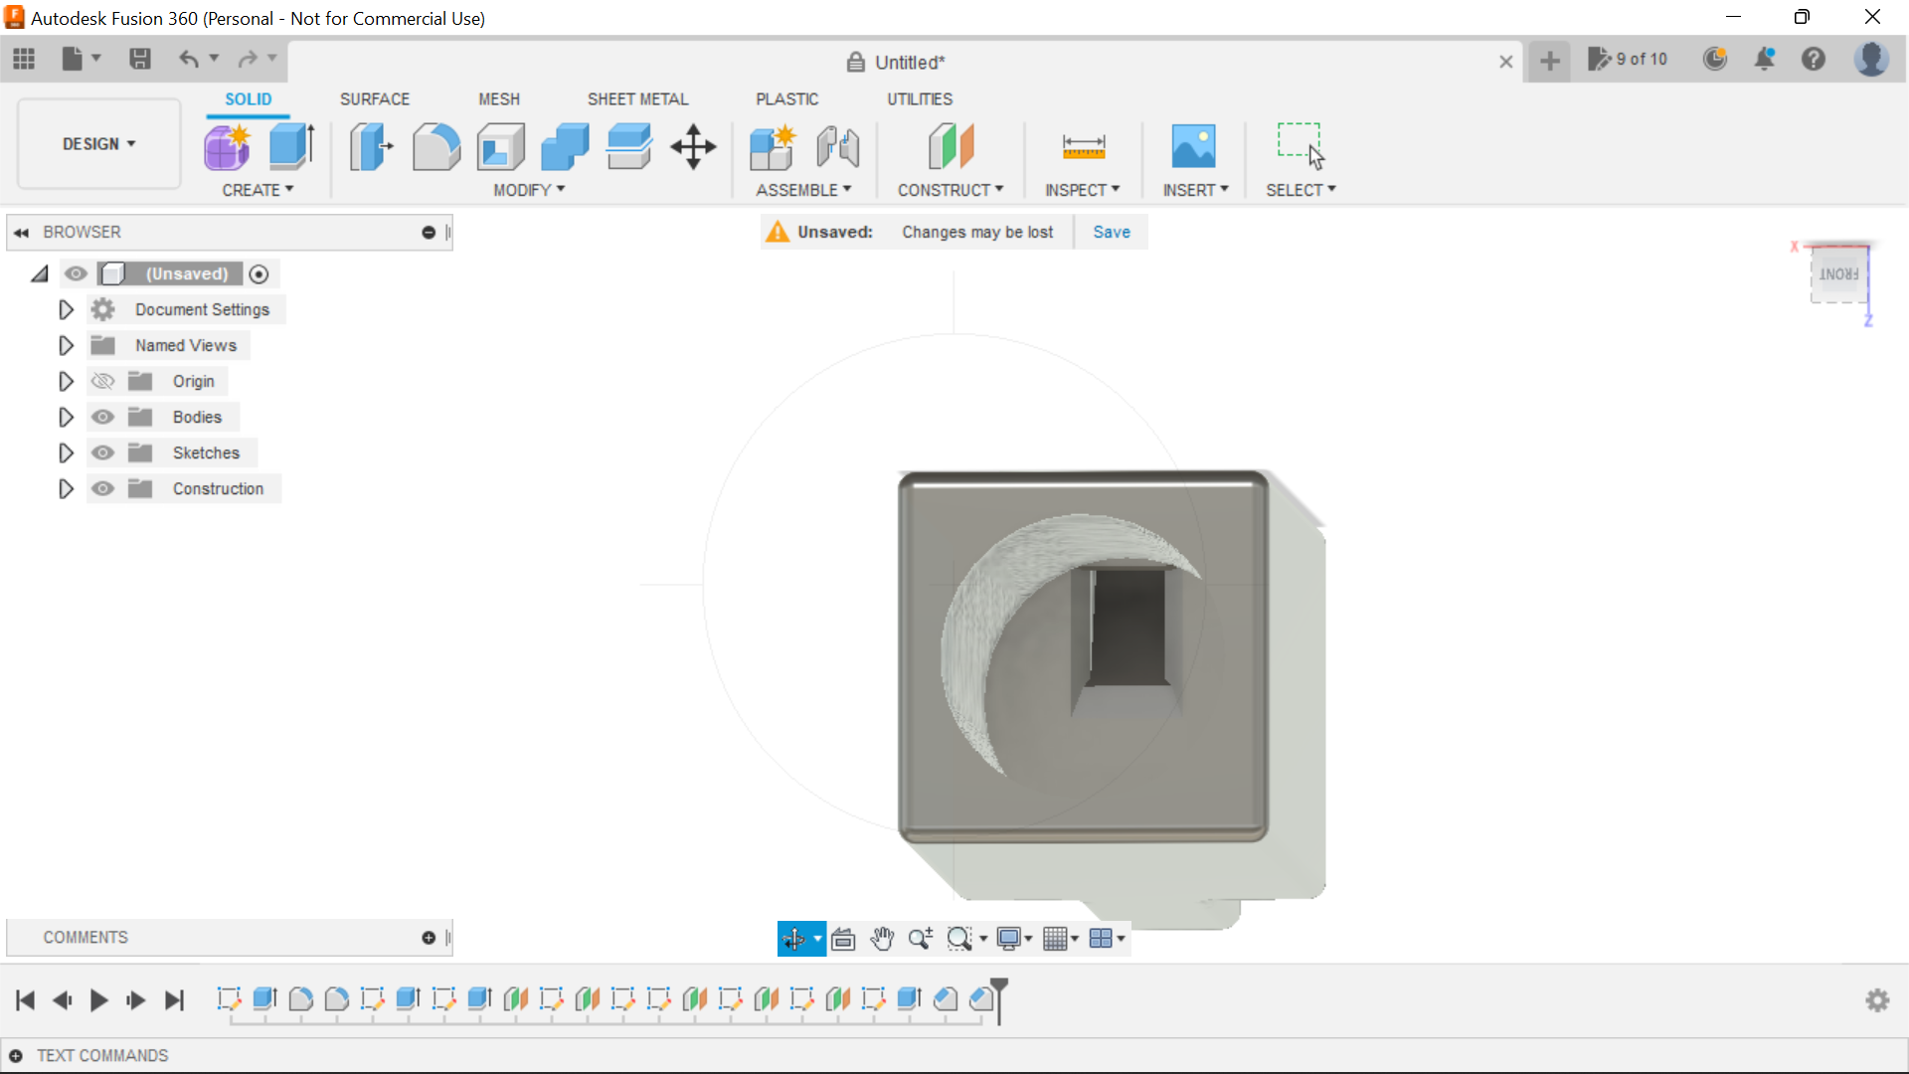Open the job status showing 9 of 10

point(1629,60)
